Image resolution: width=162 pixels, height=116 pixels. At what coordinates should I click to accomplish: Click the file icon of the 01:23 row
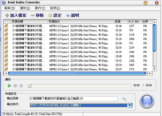(x=6, y=39)
